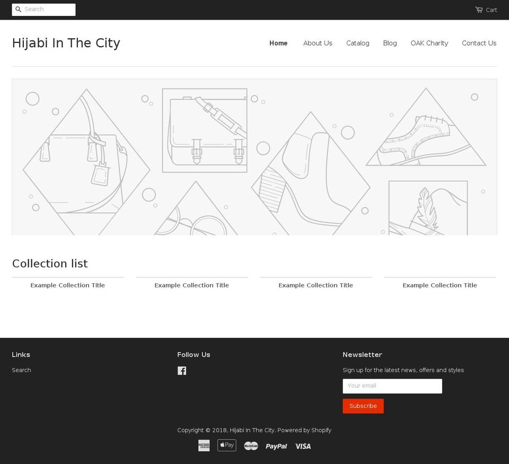Go to the Blog page
This screenshot has height=464, width=509.
[390, 43]
